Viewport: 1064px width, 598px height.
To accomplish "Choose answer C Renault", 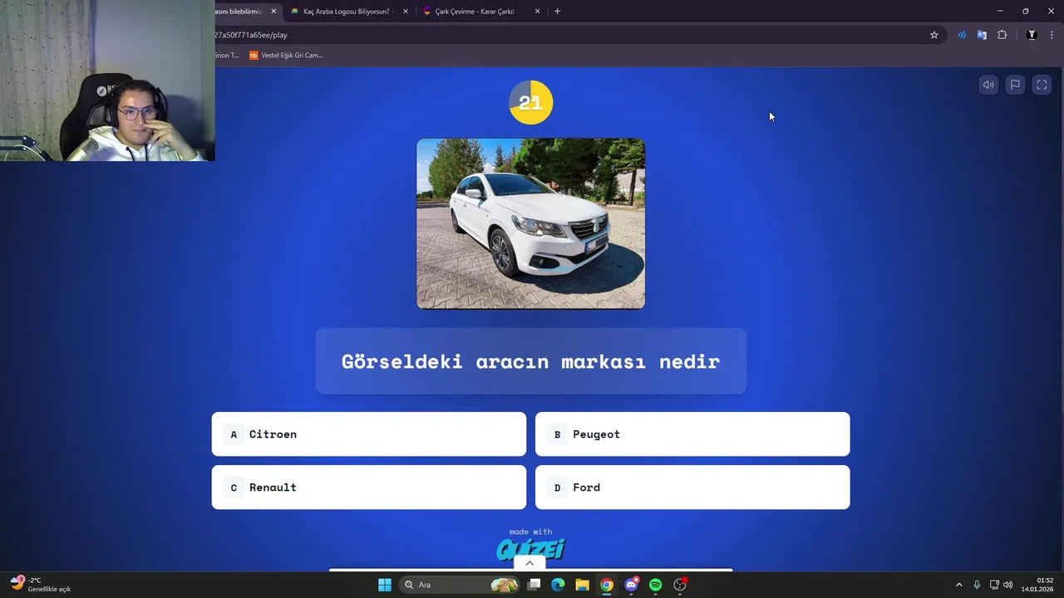I will click(x=369, y=488).
